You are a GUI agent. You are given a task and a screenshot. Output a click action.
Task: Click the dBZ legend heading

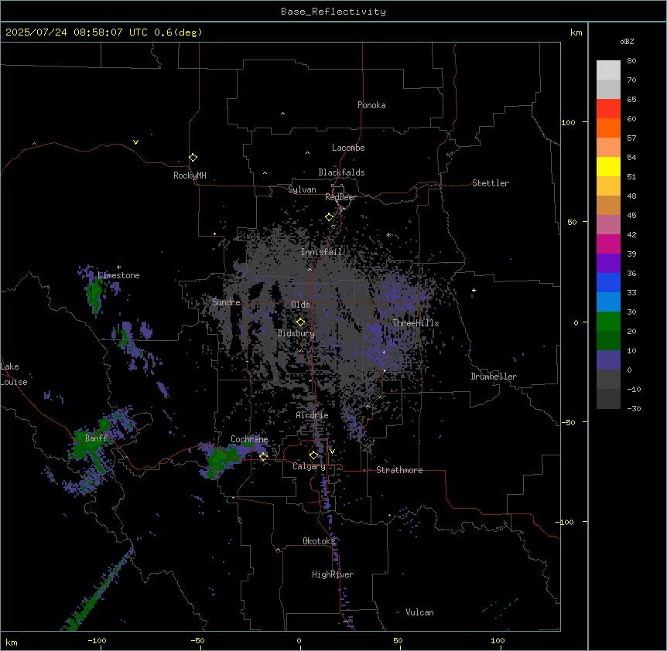click(627, 41)
